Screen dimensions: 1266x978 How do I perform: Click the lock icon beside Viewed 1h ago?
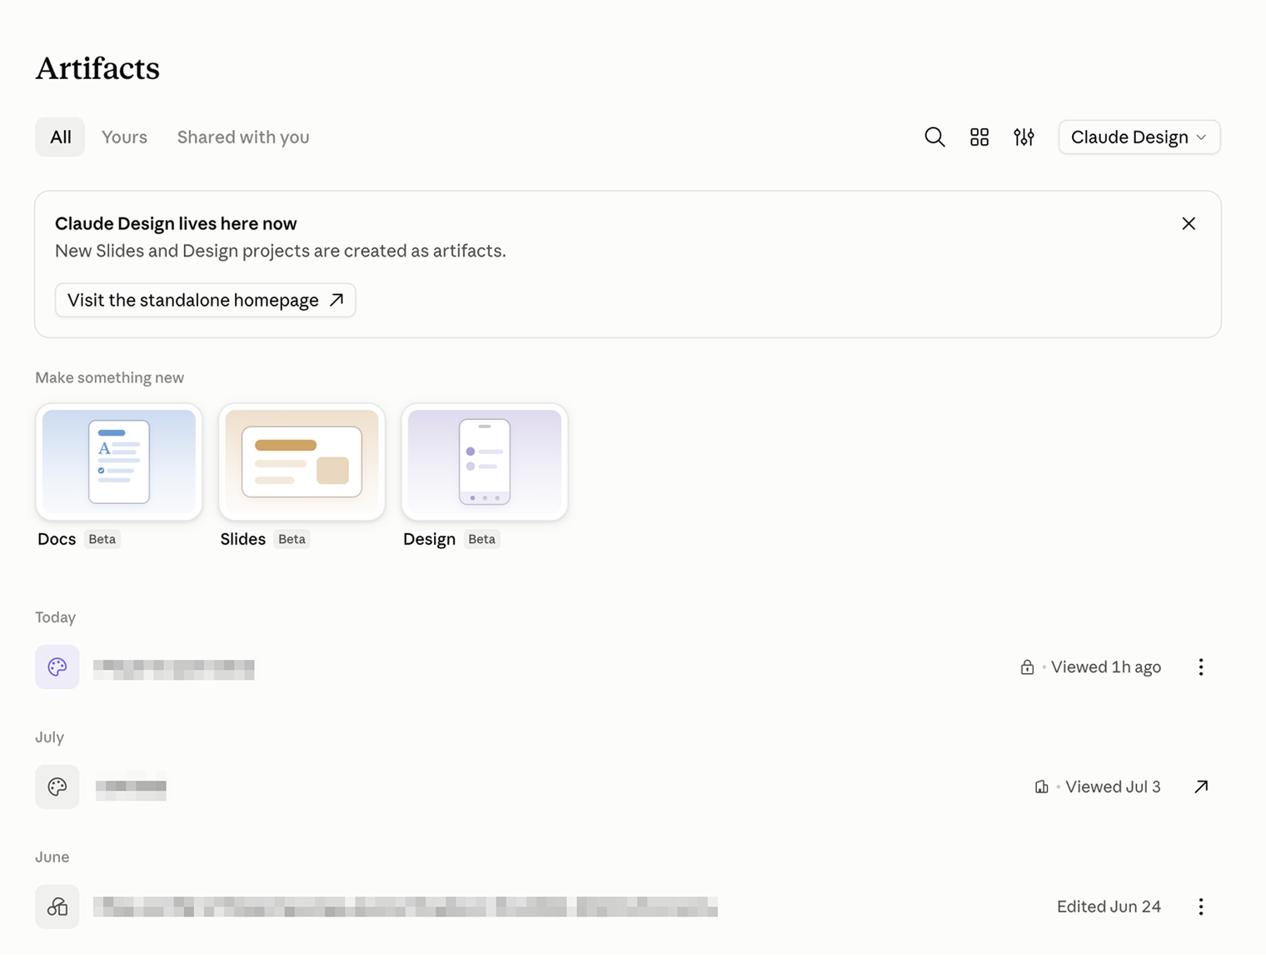[1027, 667]
